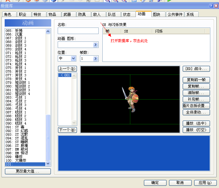This screenshot has height=188, width=219.
Task: Click 清除帧 clear frames button
Action: coord(196,93)
